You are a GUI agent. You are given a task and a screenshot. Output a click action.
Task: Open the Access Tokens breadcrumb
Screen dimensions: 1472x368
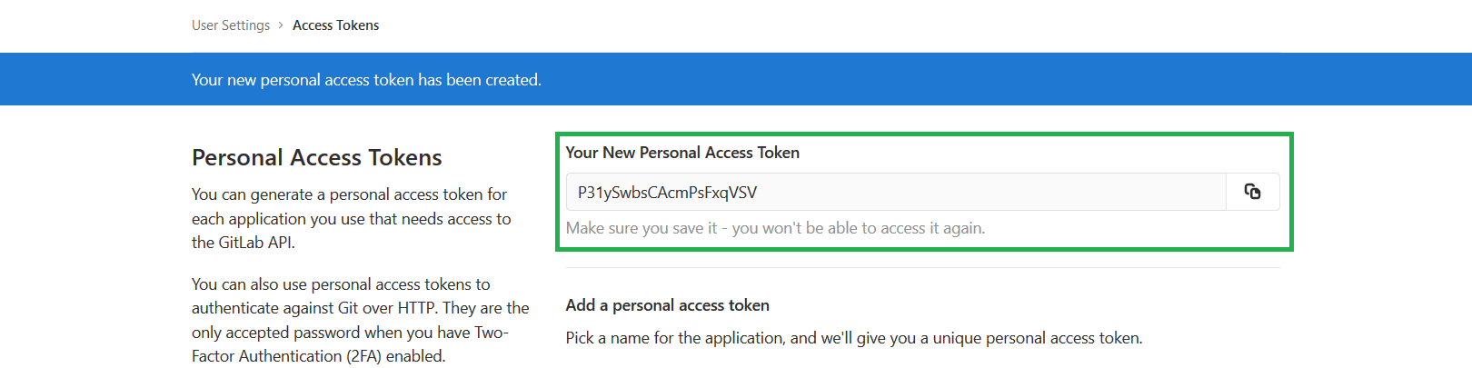[x=335, y=25]
